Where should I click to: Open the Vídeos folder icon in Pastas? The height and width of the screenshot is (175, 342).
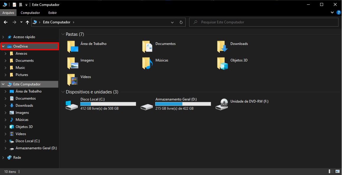coord(73,80)
